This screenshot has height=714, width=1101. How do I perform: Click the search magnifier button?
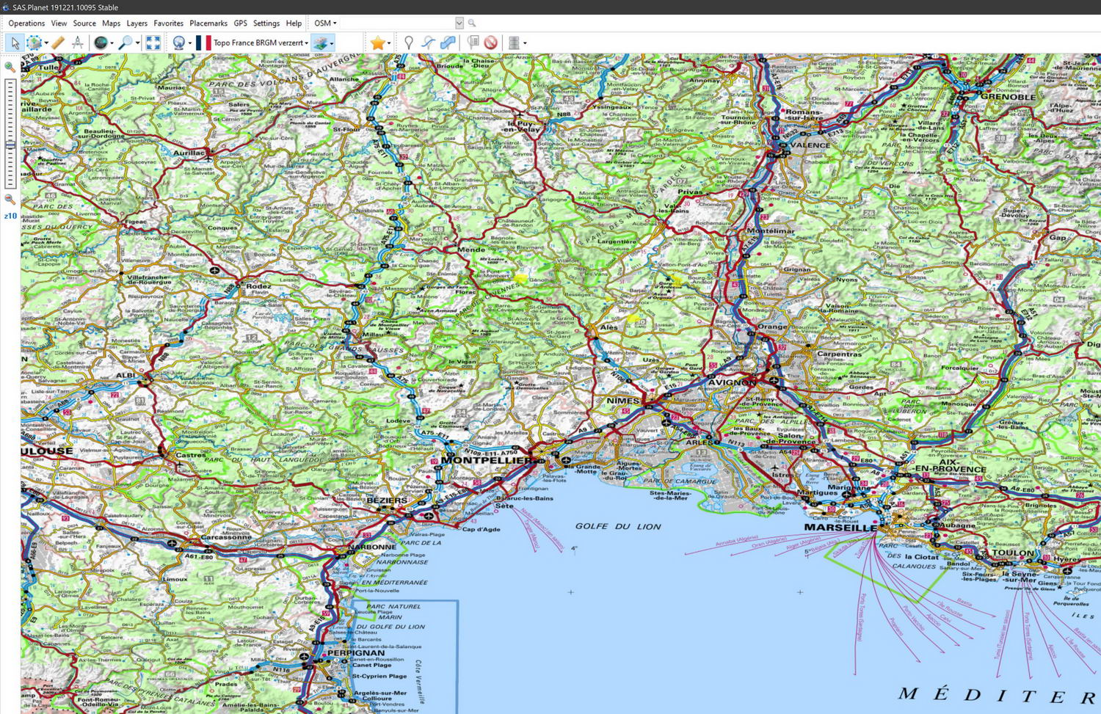[472, 23]
